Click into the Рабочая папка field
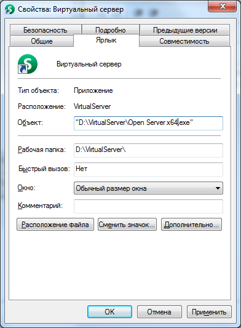The width and height of the screenshot is (241, 328). point(148,150)
